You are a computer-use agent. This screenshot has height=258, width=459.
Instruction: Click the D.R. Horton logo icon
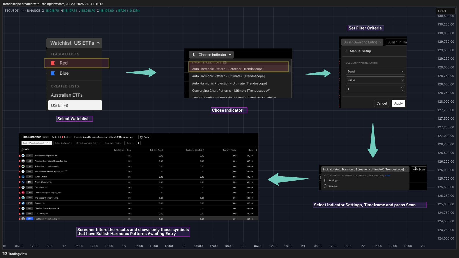pos(23,214)
